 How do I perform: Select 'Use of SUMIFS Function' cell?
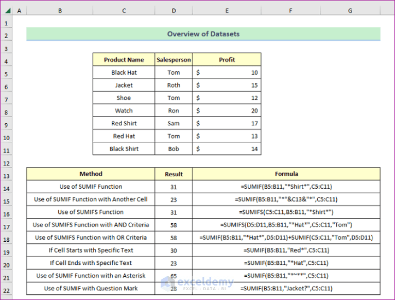(x=91, y=212)
